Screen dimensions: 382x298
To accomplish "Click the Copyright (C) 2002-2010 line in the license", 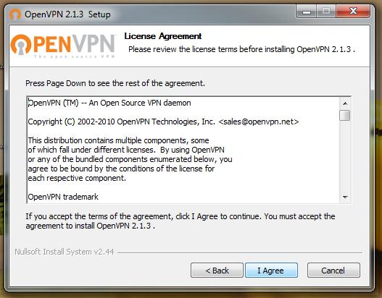I will click(x=163, y=122).
